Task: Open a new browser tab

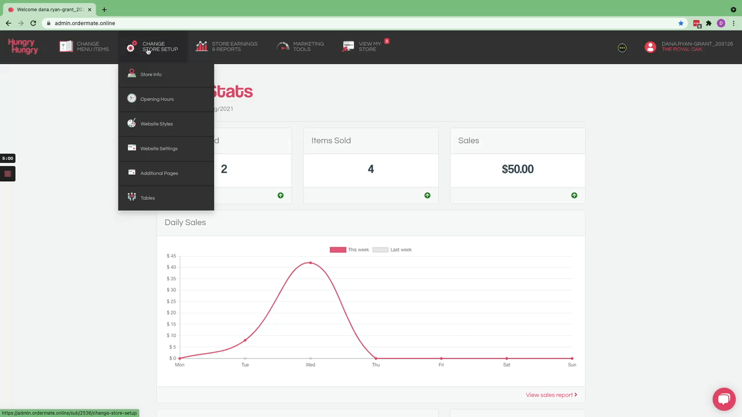Action: pyautogui.click(x=104, y=10)
